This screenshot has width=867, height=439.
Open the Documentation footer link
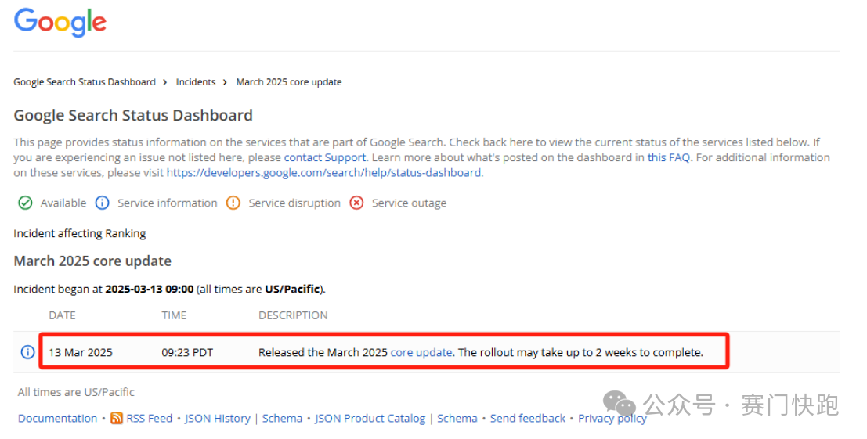coord(57,419)
